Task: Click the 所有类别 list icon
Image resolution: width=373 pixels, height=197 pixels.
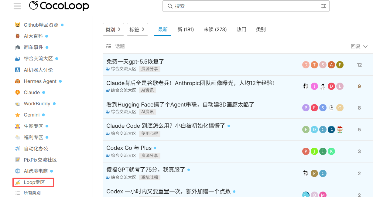Action: [x=18, y=193]
